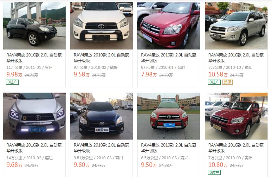
Task: Click the 0过户 tag on 揭阳 listing
Action: (x=214, y=82)
